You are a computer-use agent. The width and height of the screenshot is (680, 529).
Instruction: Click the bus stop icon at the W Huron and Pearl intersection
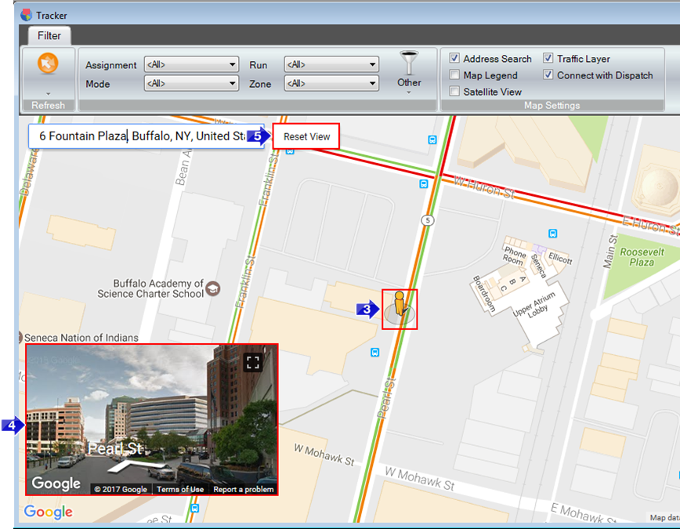(424, 184)
